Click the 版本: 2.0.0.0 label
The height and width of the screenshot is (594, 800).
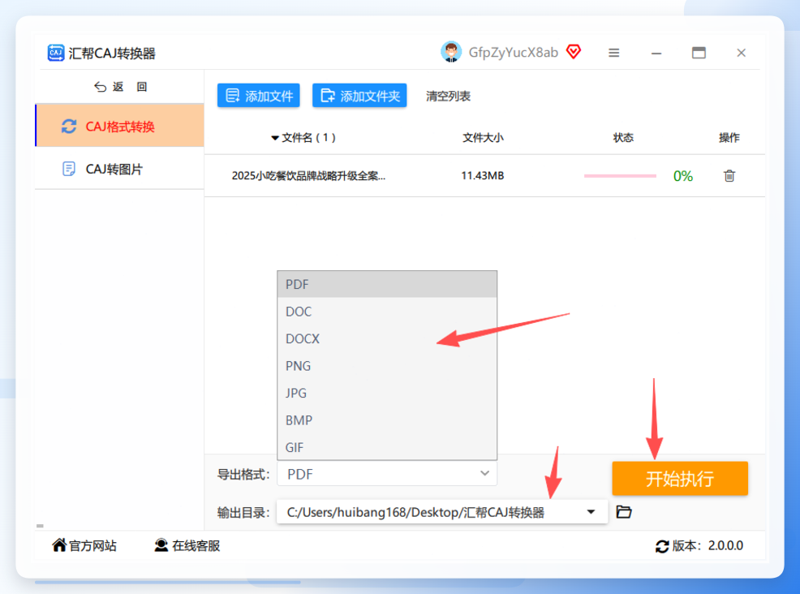point(708,545)
